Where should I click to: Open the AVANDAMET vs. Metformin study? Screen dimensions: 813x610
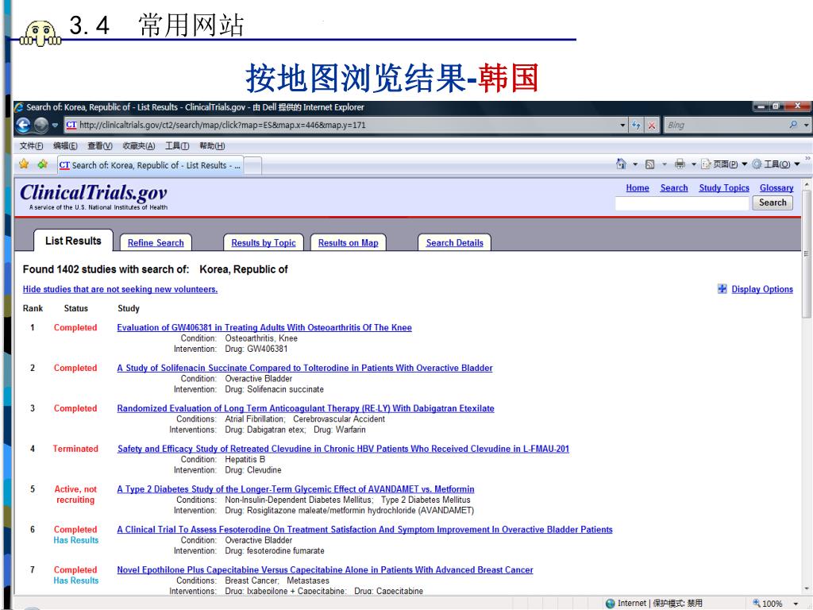(295, 489)
